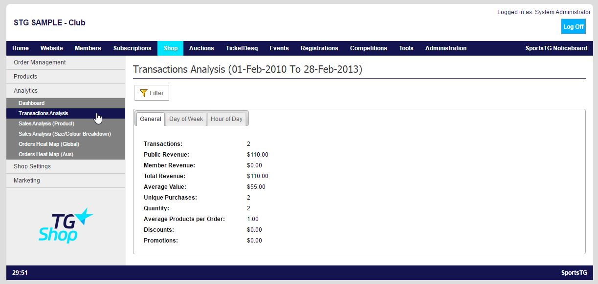Click the 'Member Revenue:' label
598x284 pixels.
click(x=169, y=165)
